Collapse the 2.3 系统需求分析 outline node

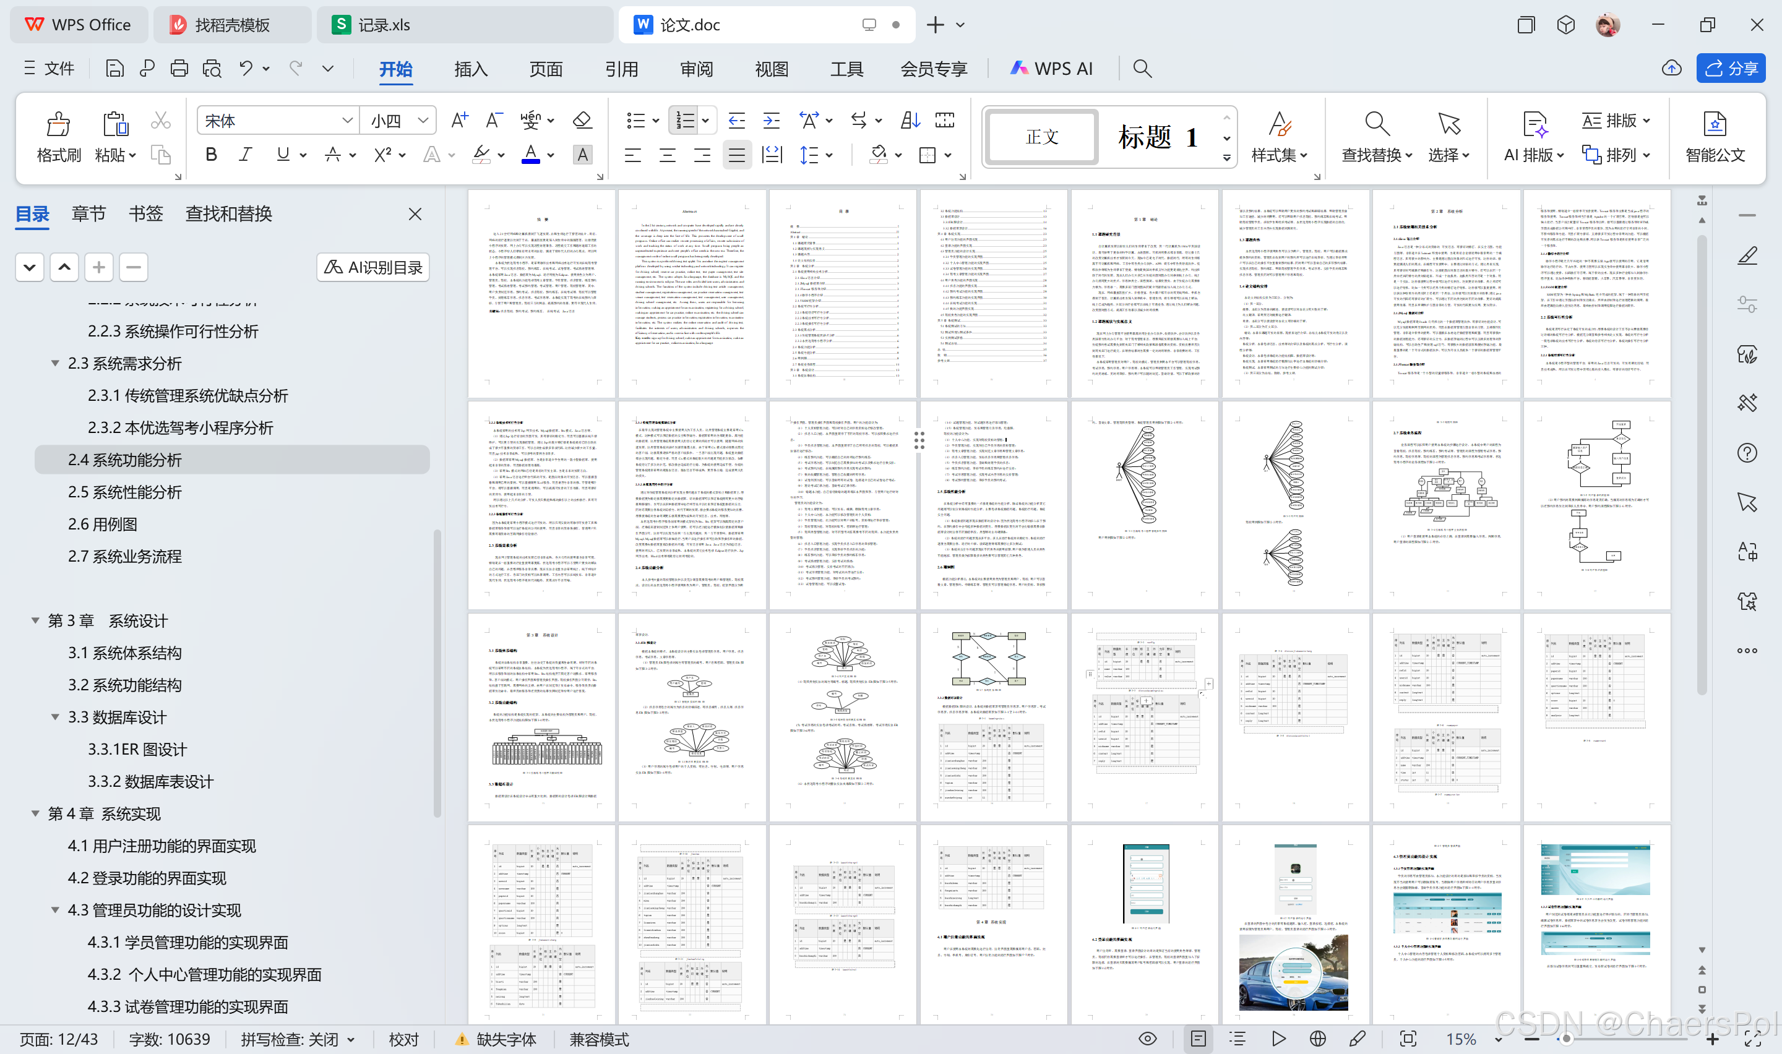click(54, 363)
